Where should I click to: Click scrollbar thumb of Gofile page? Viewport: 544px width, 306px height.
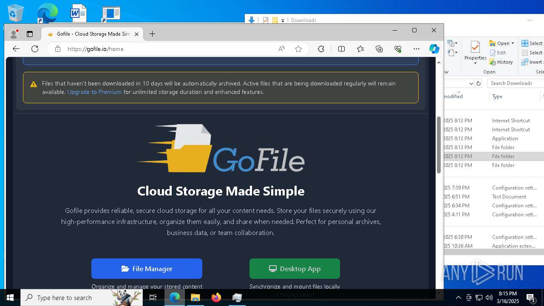[x=439, y=144]
